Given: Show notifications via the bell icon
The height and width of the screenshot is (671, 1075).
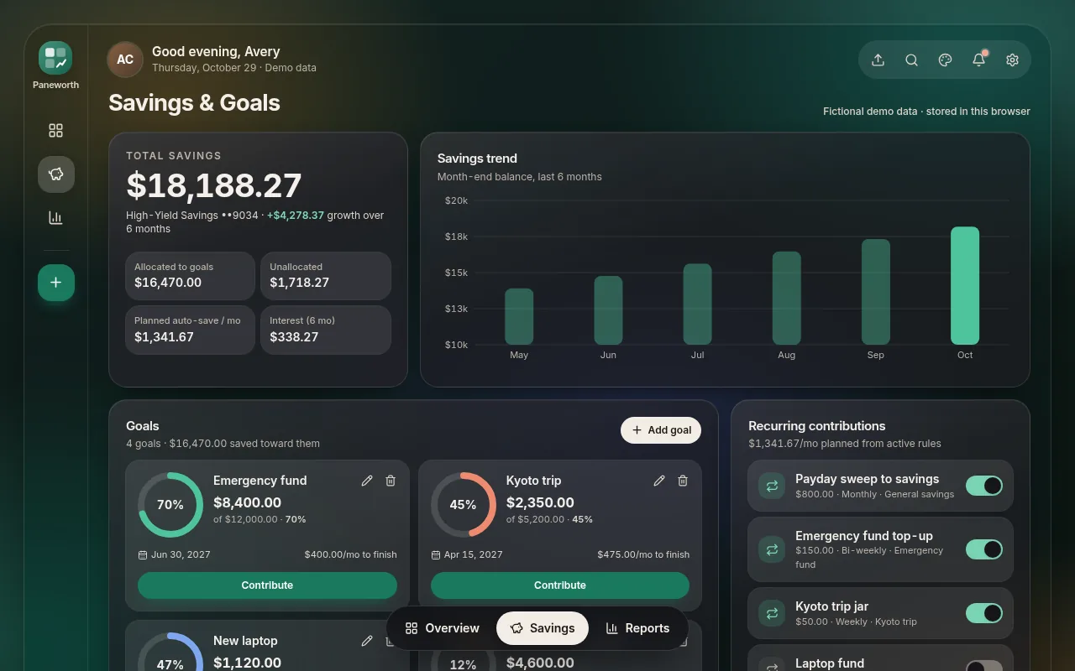Looking at the screenshot, I should (978, 60).
